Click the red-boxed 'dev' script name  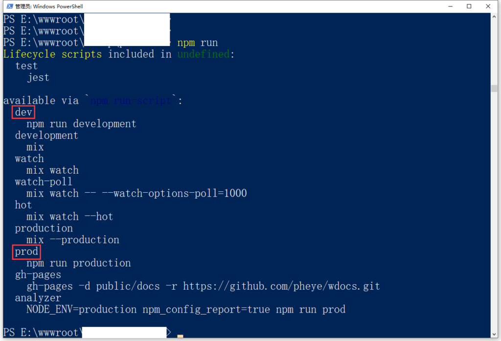click(x=23, y=112)
